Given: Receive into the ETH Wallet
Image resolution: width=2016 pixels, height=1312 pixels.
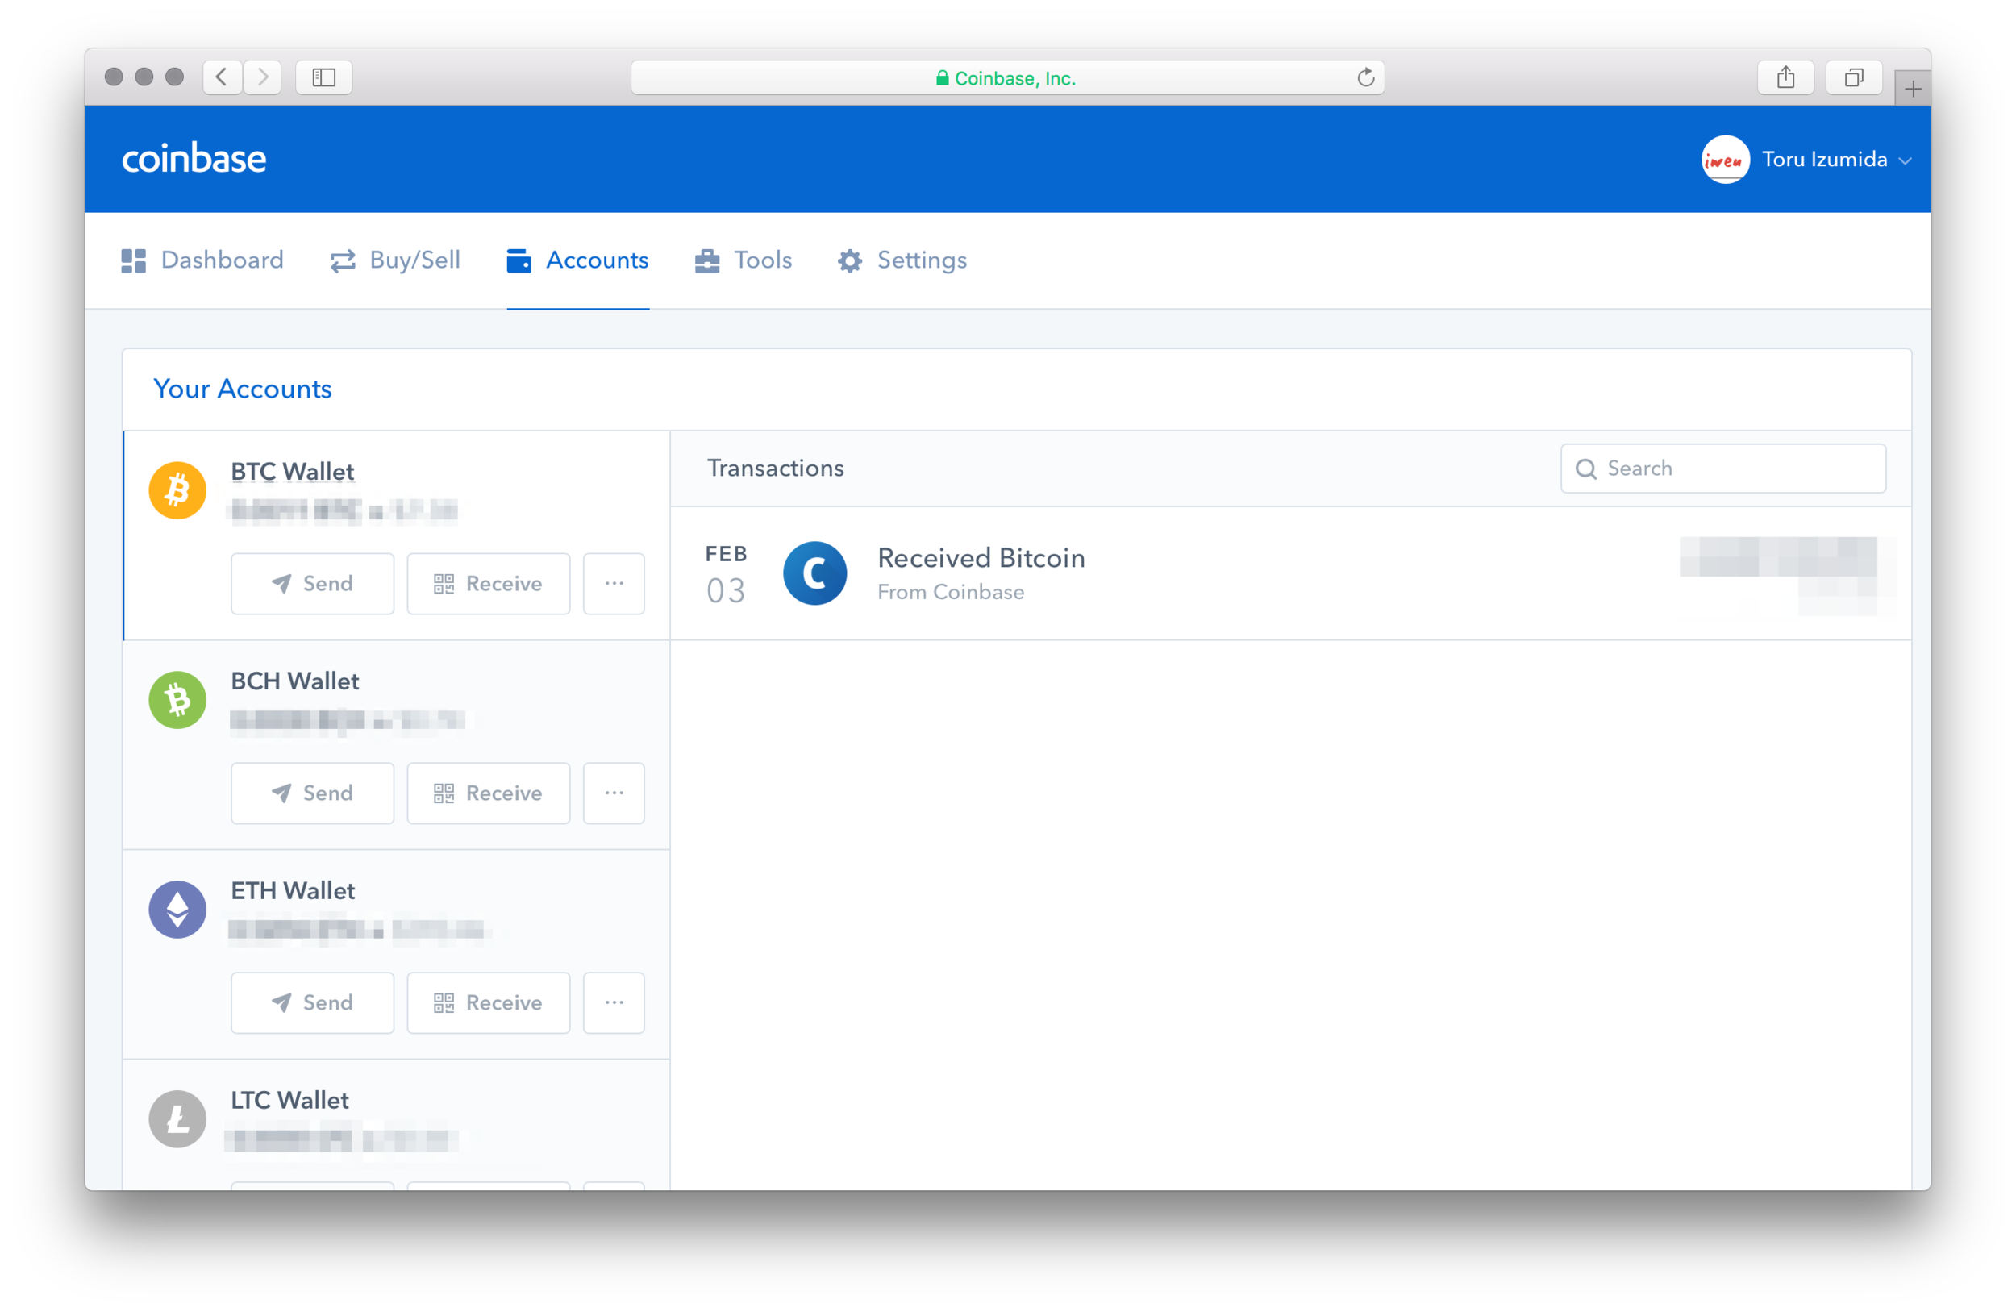Looking at the screenshot, I should 489,1002.
